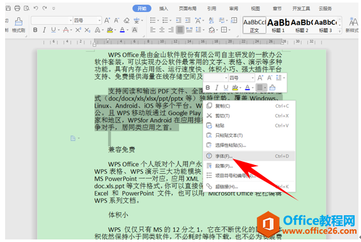
Task: Toggle strikethrough in the ribbon
Action: (66, 30)
